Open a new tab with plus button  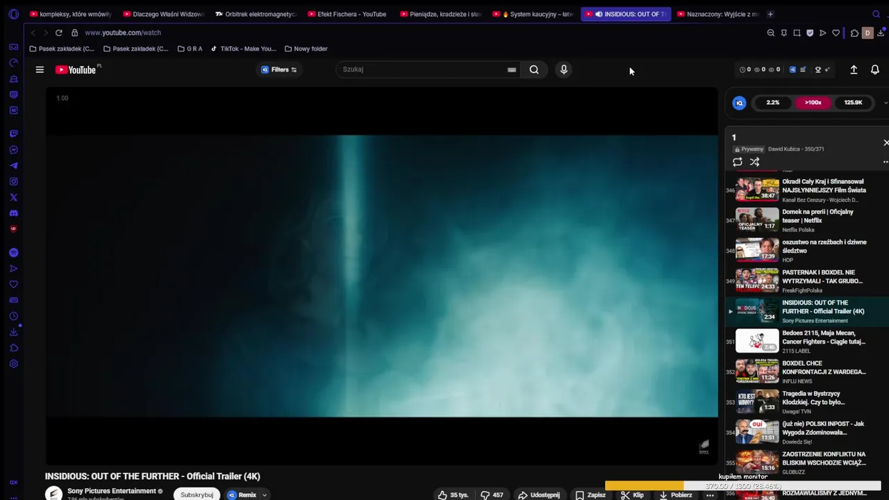[x=770, y=14]
